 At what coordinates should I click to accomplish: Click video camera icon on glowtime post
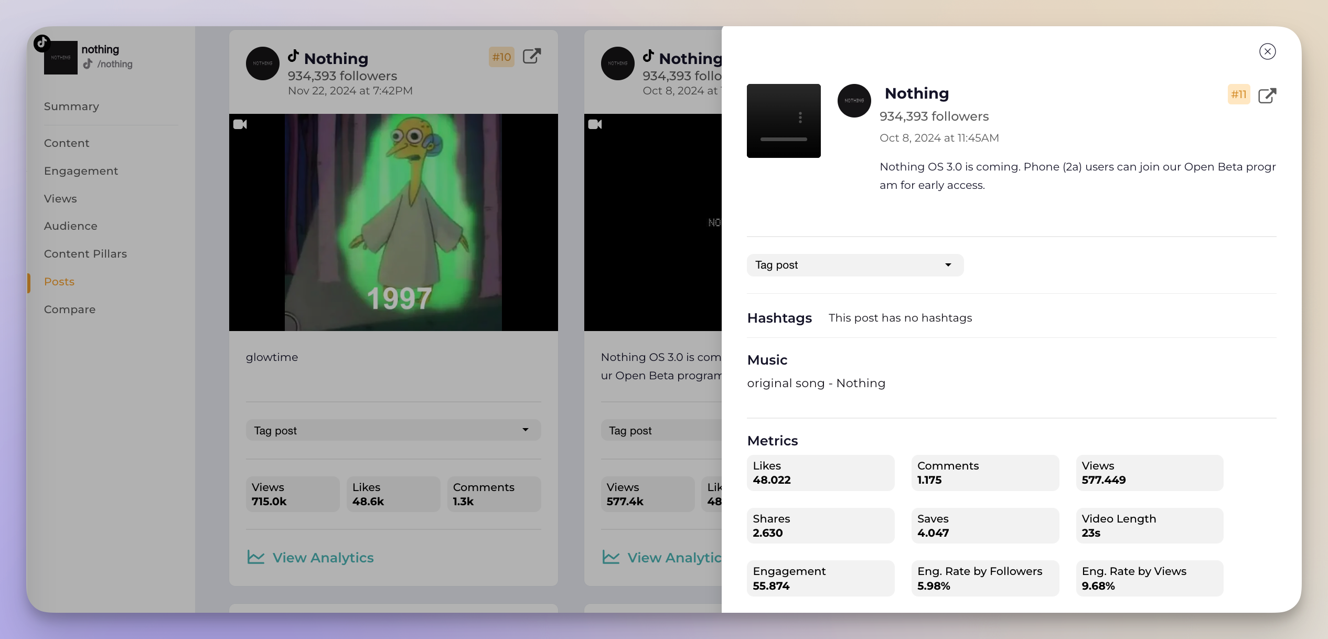coord(240,124)
